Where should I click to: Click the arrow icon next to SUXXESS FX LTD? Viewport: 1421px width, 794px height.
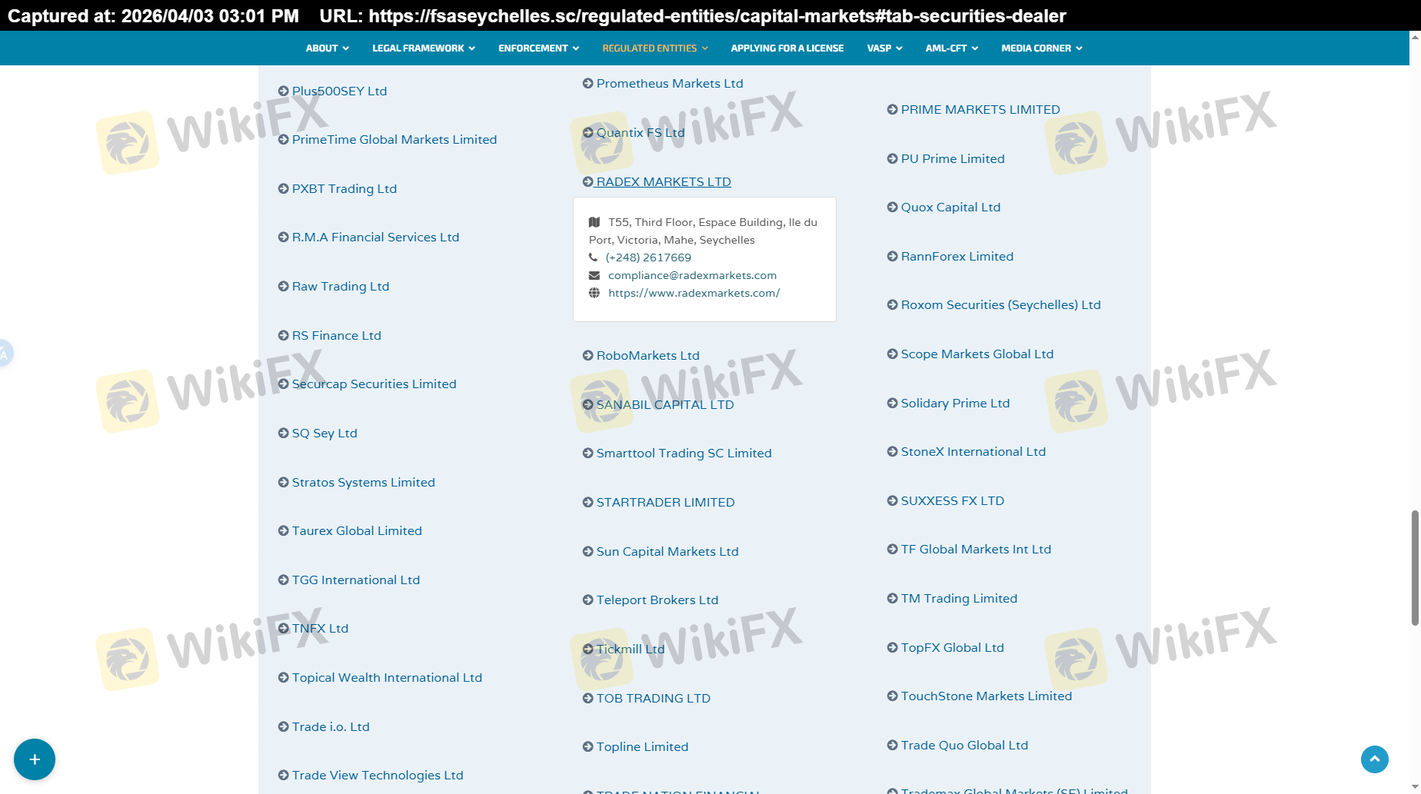tap(892, 500)
